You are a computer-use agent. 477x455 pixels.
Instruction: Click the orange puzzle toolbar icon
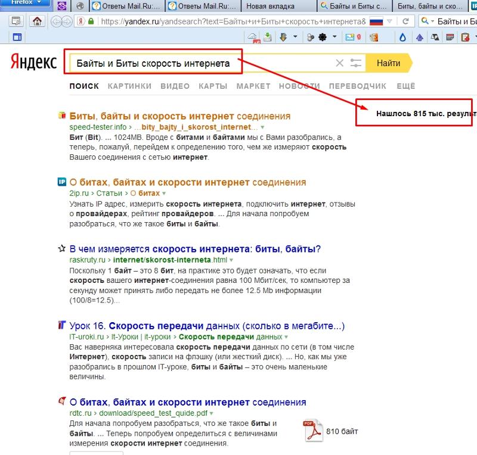tap(374, 38)
